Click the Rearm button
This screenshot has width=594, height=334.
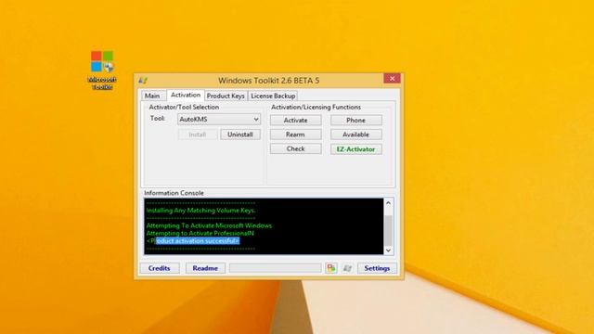pos(295,135)
